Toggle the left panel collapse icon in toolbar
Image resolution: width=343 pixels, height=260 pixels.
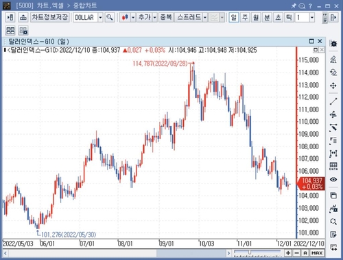click(10, 18)
